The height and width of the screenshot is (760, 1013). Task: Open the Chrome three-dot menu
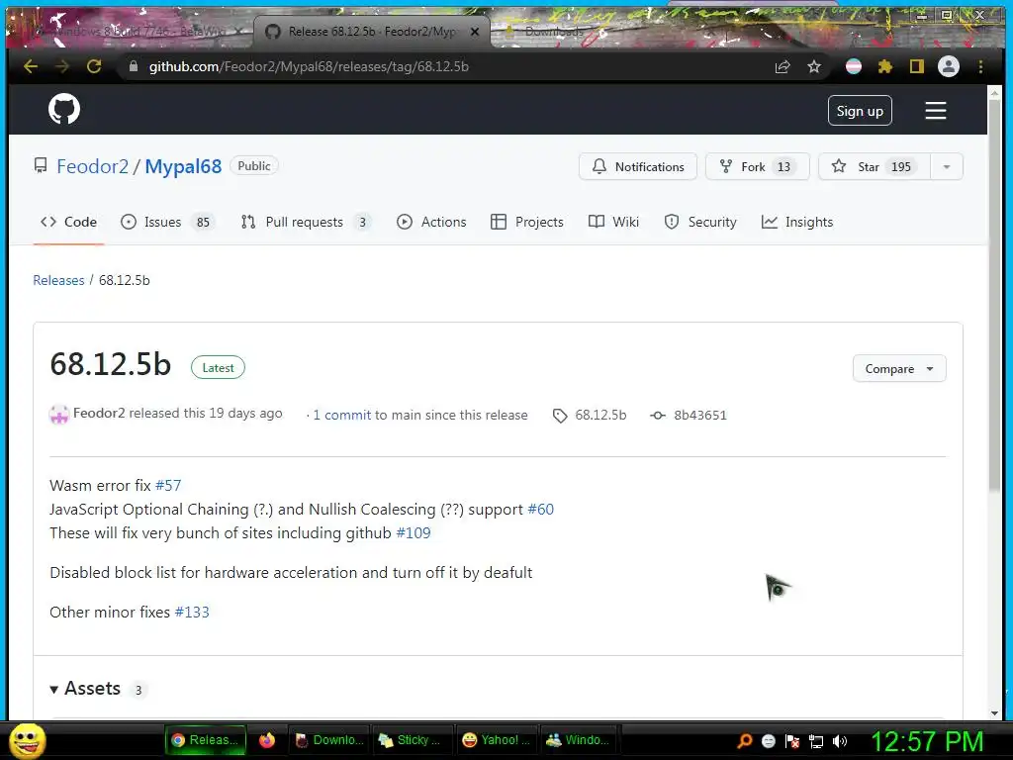(980, 66)
